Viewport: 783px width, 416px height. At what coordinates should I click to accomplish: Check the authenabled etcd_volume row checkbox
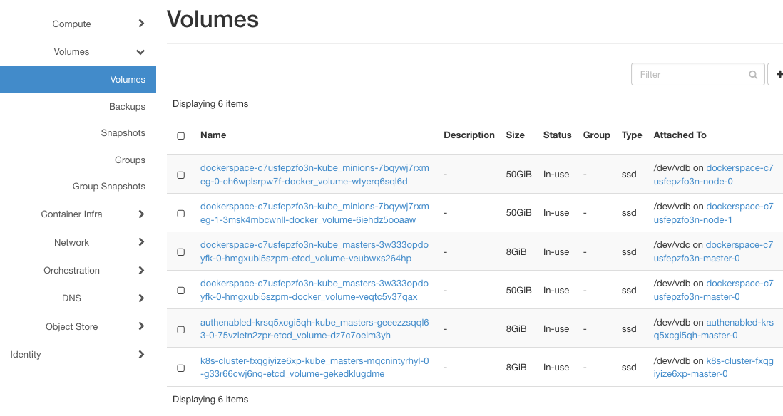point(180,329)
